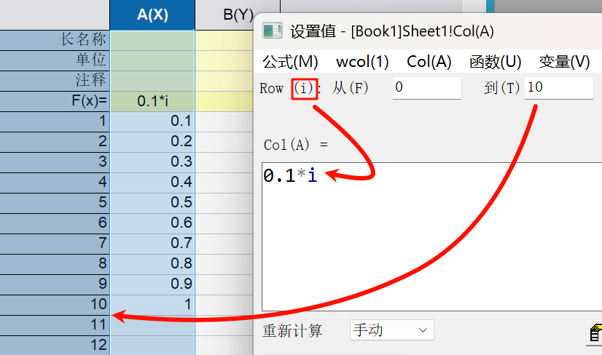Select row header 5
Screen dimensions: 602x355
[x=55, y=203]
